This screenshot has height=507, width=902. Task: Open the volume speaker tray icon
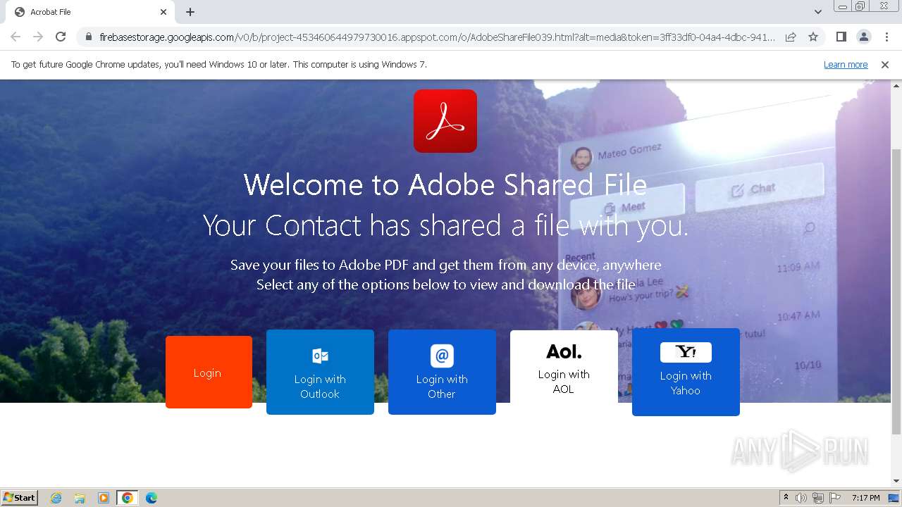(801, 498)
